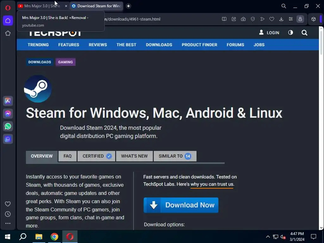
Task: Click the address bar URL field
Action: point(132,19)
